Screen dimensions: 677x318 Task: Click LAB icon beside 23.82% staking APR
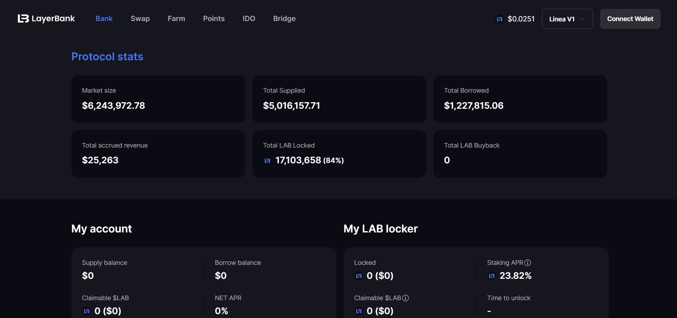(x=492, y=276)
